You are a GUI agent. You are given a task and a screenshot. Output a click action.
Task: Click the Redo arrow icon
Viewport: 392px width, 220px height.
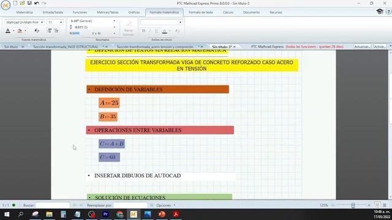click(44, 3)
